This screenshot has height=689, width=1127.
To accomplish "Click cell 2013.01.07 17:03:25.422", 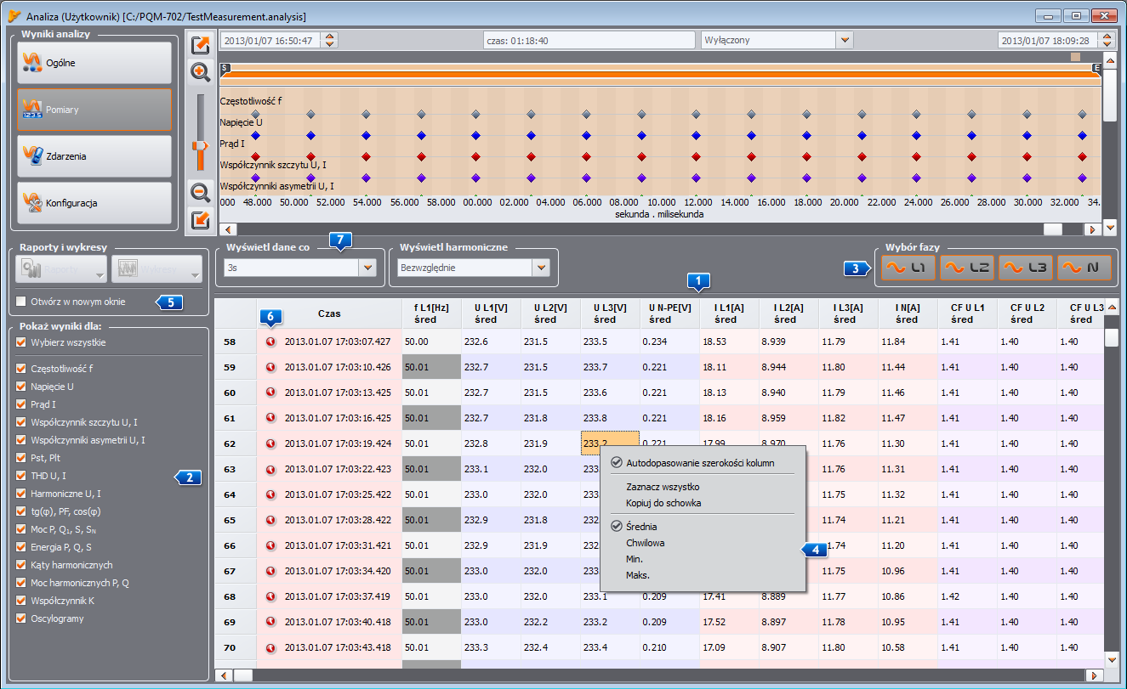I will click(338, 494).
